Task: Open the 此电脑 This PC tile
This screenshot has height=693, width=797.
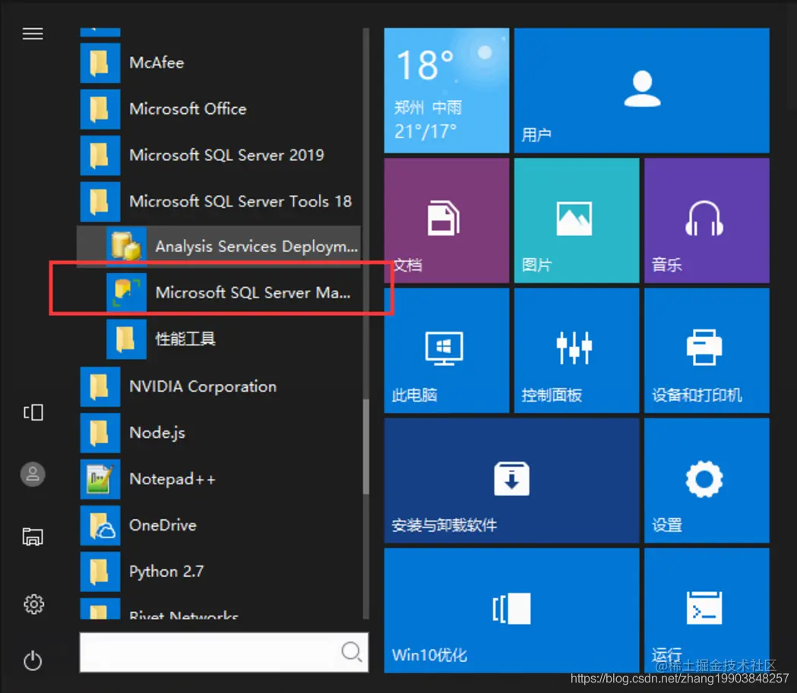Action: pyautogui.click(x=446, y=351)
